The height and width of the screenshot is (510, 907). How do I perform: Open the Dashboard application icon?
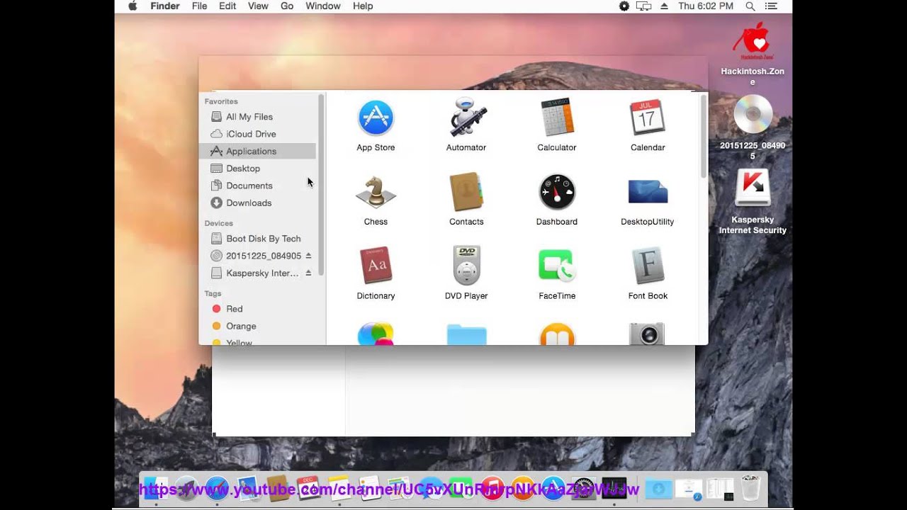[557, 192]
